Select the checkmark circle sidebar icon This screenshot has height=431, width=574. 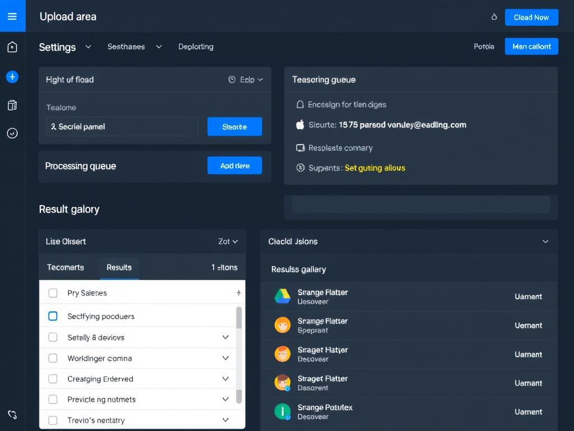coord(12,133)
